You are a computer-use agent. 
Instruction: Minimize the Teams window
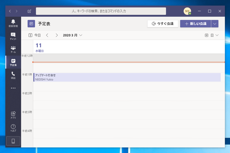coord(199,11)
